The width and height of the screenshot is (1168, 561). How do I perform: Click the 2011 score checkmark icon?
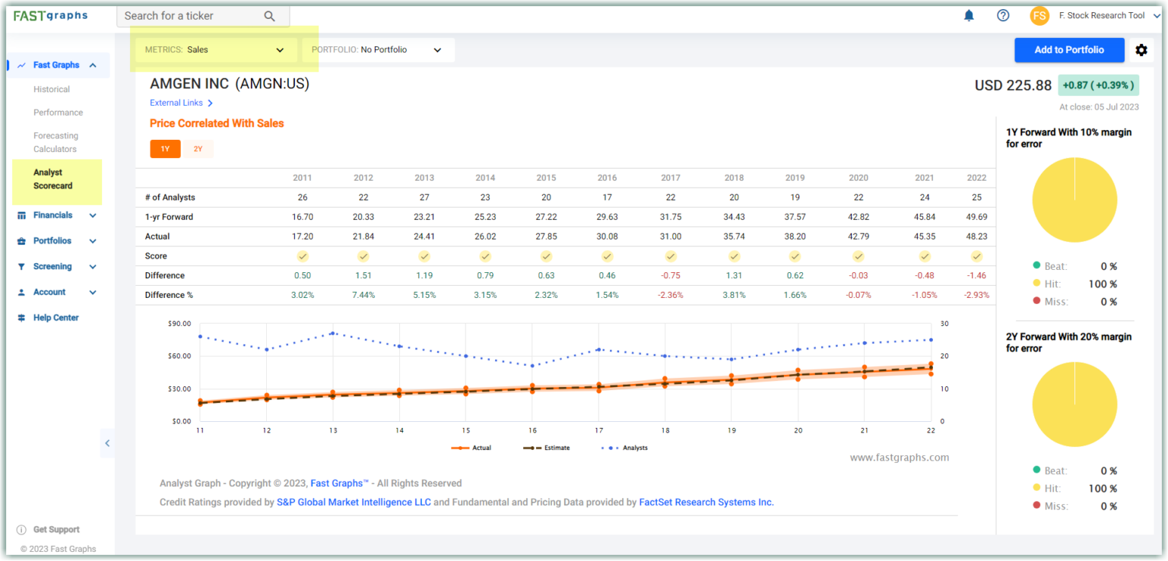303,256
